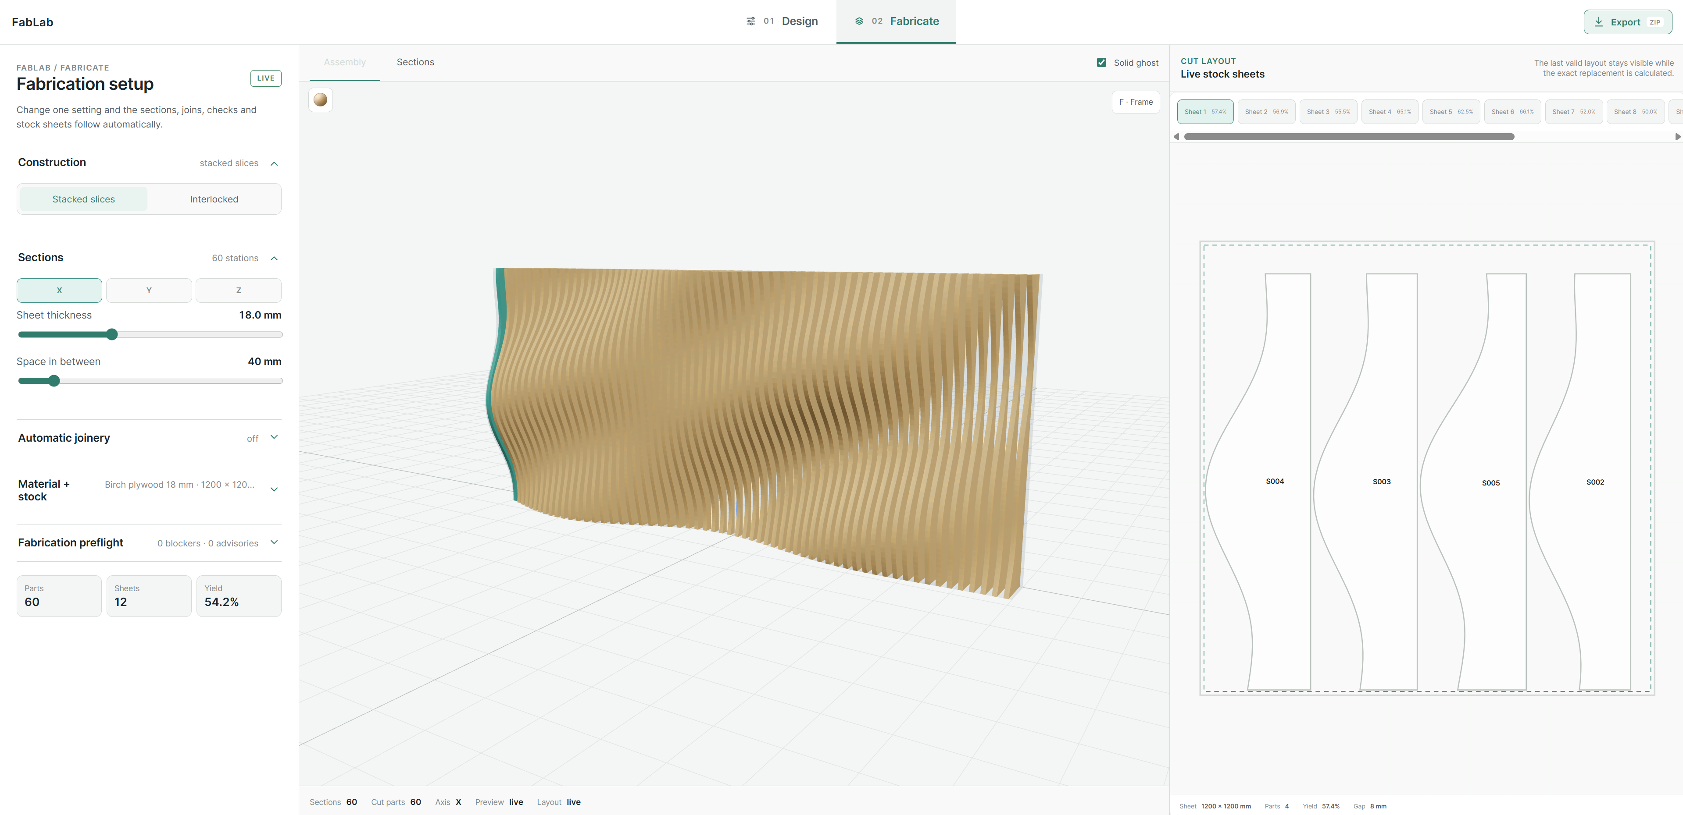Select the Sheet 7 tab
1683x815 pixels.
point(1574,112)
